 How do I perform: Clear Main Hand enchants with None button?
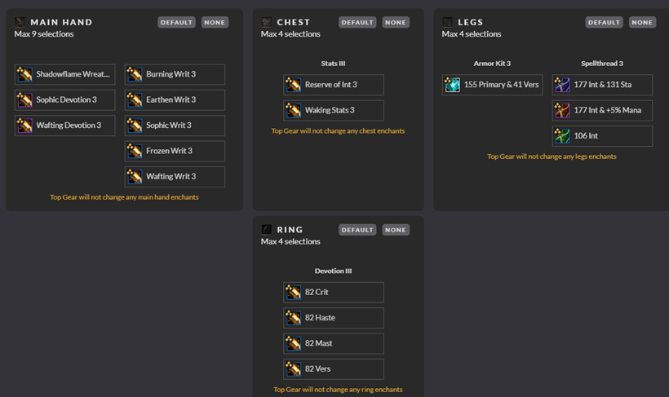tap(215, 22)
